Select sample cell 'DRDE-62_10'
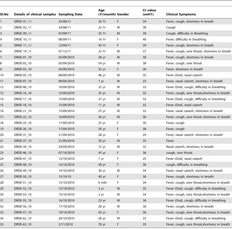This screenshot has height=229, width=232. click(x=23, y=218)
